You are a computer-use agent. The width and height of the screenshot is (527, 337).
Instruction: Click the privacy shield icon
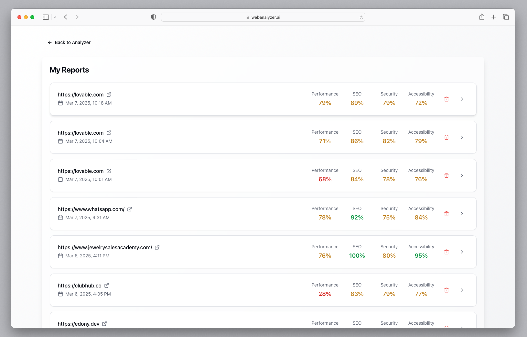tap(154, 17)
